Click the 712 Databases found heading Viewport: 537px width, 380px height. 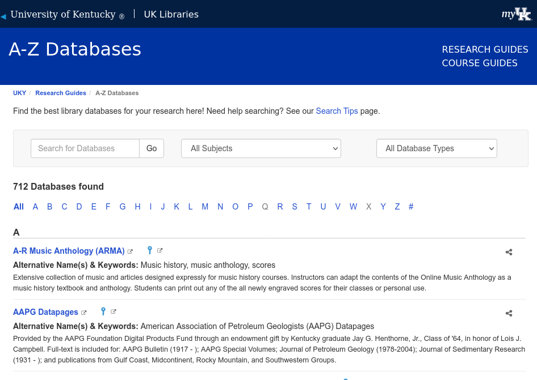[58, 186]
